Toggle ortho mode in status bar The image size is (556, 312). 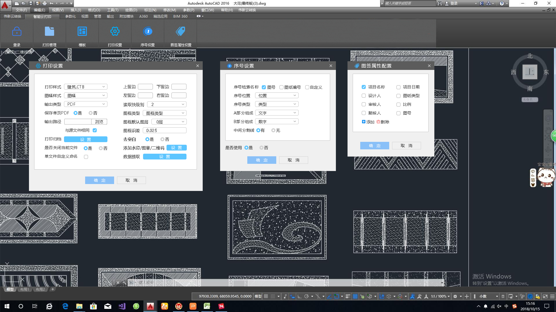click(x=299, y=296)
